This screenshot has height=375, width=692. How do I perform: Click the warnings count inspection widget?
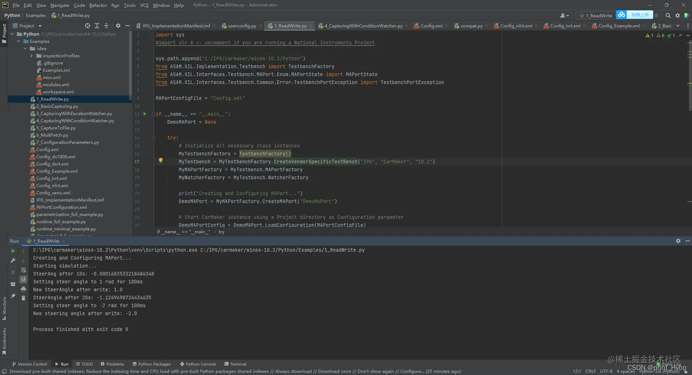[x=660, y=35]
